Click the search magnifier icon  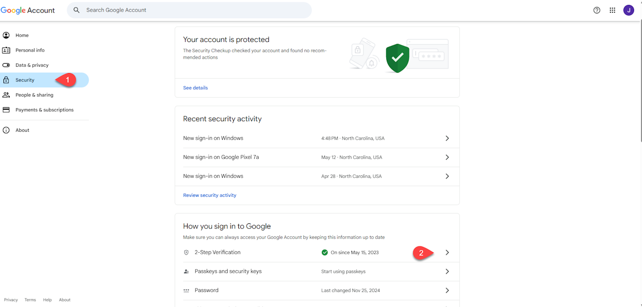point(77,10)
